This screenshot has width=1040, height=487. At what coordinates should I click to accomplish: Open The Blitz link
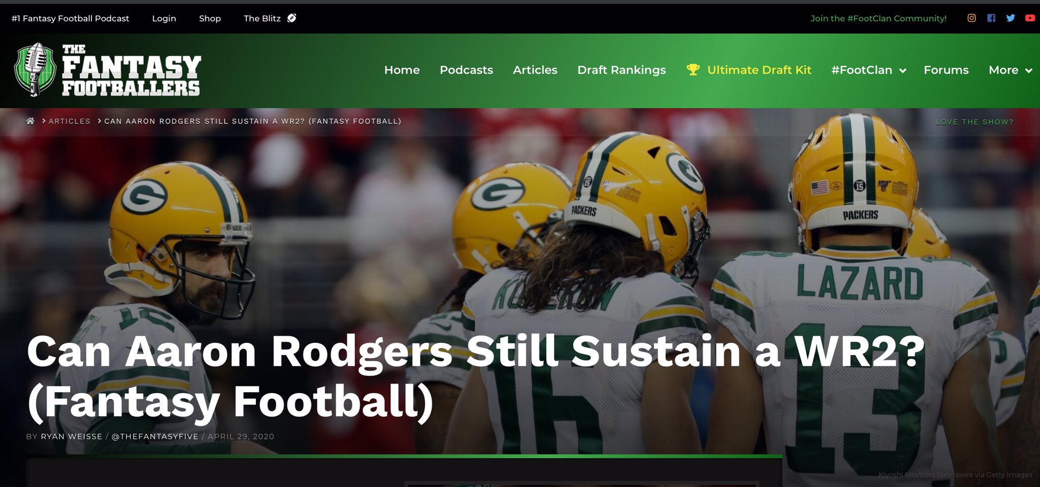point(262,18)
